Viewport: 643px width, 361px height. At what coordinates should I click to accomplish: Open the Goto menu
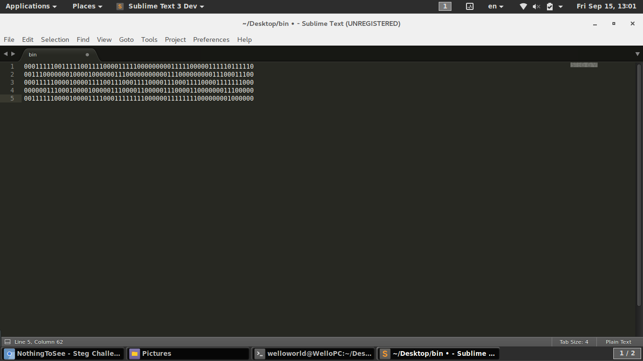point(126,39)
